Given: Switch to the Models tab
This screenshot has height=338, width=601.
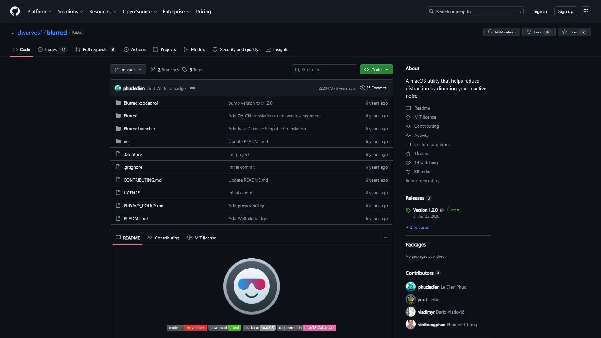Looking at the screenshot, I should [x=194, y=49].
